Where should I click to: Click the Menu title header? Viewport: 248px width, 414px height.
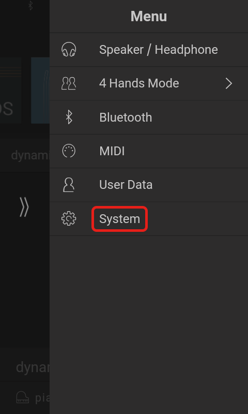149,17
